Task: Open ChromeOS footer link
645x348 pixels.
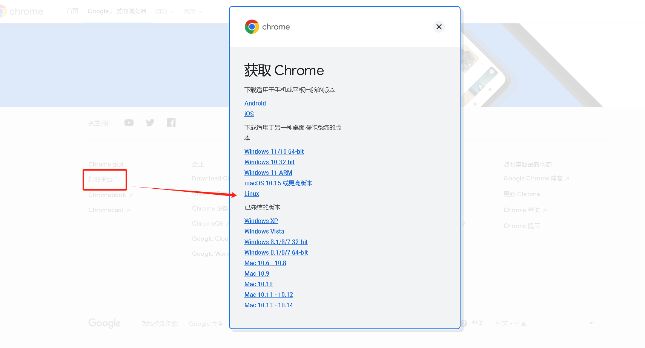Action: click(x=210, y=224)
